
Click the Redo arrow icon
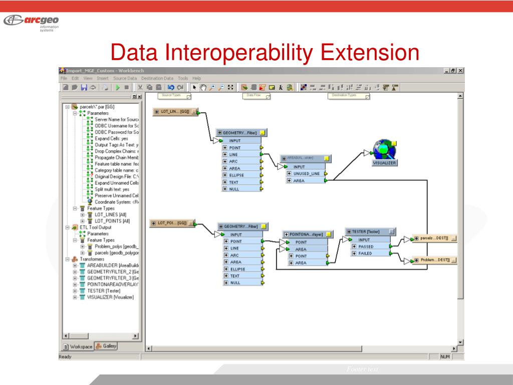pos(180,87)
